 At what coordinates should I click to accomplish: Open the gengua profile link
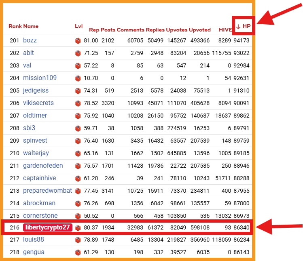tap(34, 252)
